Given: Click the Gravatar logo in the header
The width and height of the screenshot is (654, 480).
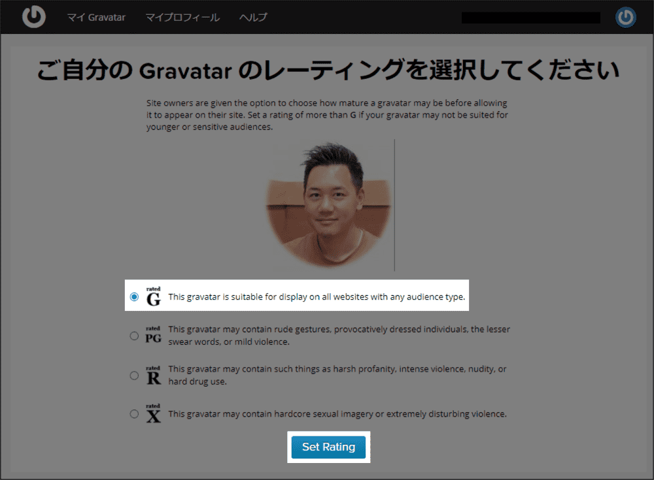Looking at the screenshot, I should [34, 17].
